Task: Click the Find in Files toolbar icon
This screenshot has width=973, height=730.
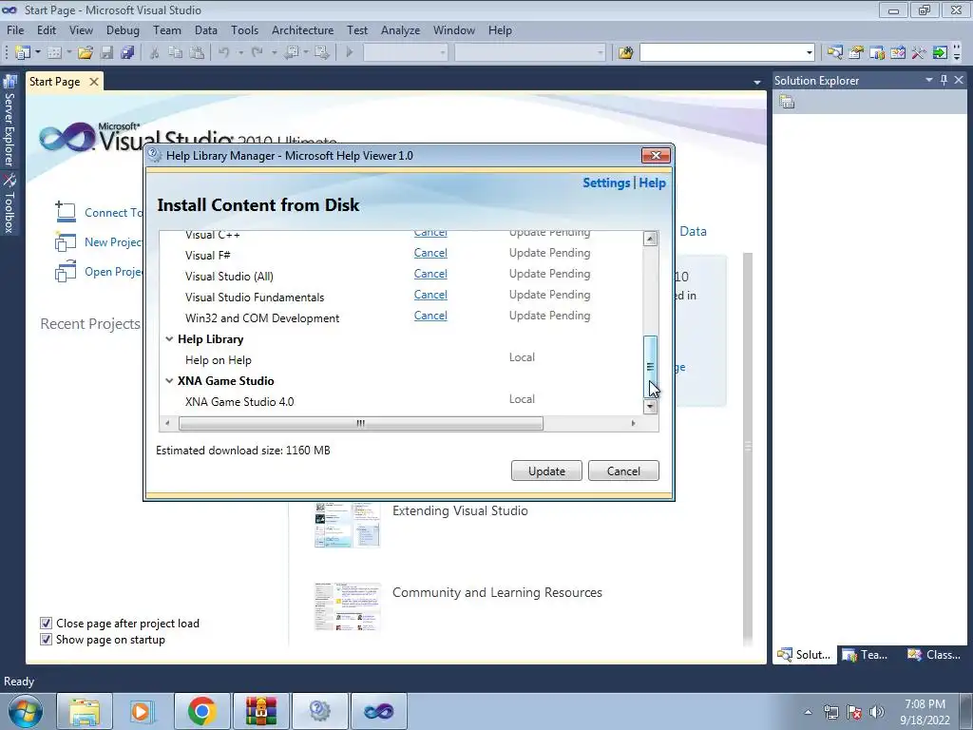Action: tap(625, 53)
